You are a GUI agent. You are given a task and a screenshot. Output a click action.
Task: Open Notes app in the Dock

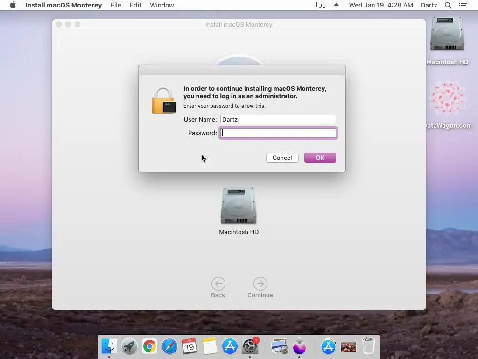click(210, 346)
